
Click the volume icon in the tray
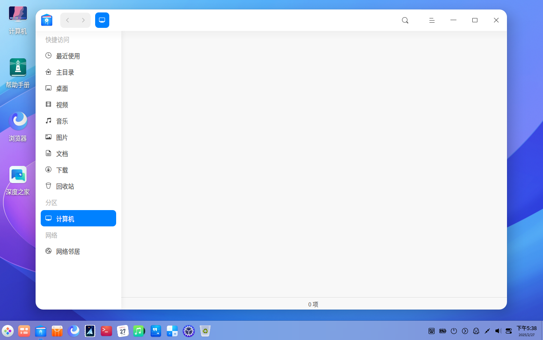498,331
